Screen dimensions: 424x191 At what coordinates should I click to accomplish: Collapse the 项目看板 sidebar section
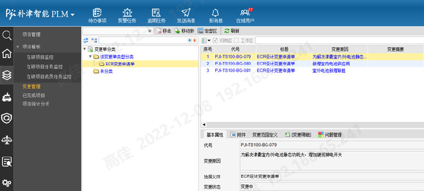coord(18,47)
